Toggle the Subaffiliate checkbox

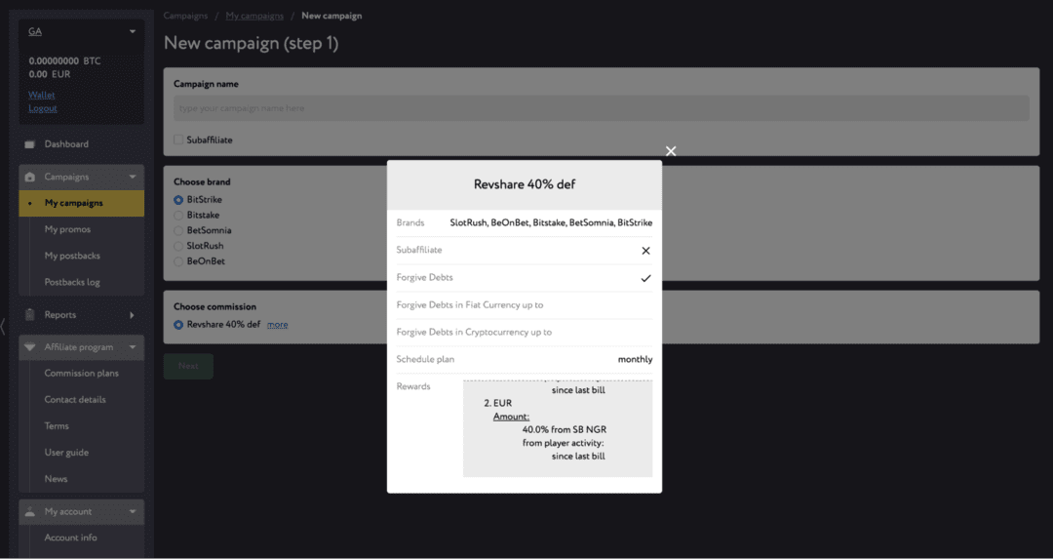[178, 140]
